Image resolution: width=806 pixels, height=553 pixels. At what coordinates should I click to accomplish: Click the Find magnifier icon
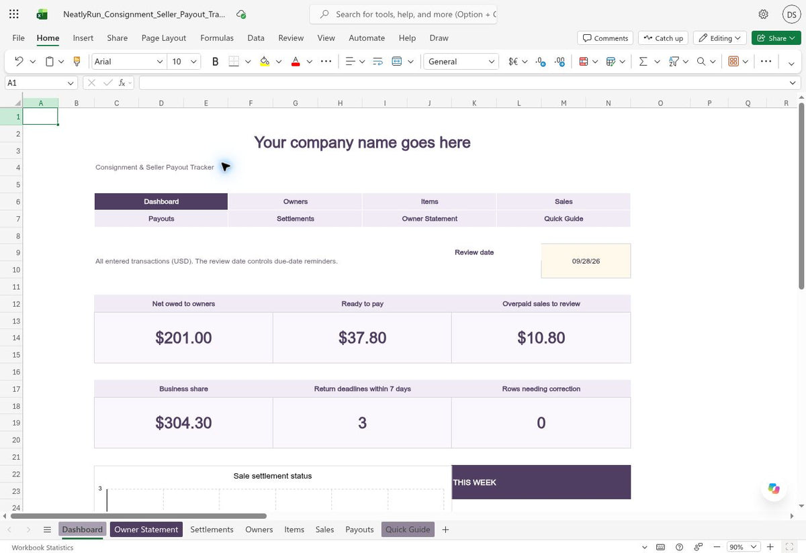[701, 61]
